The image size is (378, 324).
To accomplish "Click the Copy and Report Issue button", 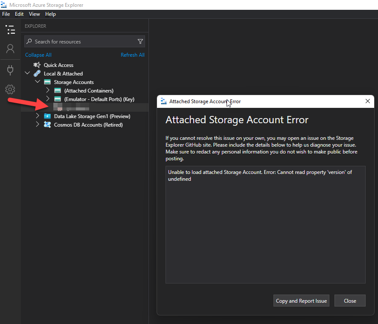I will point(301,301).
